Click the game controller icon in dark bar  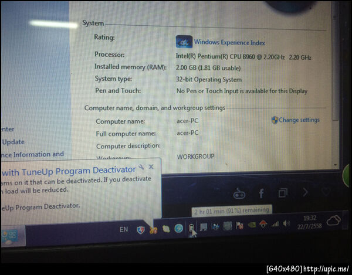tap(239, 193)
